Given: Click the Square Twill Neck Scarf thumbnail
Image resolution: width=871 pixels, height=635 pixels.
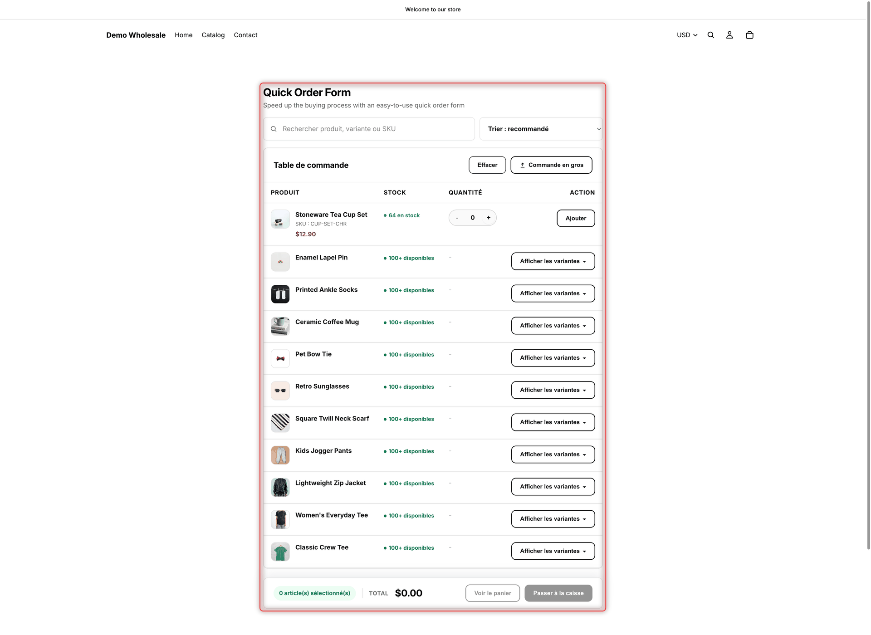Looking at the screenshot, I should point(280,423).
